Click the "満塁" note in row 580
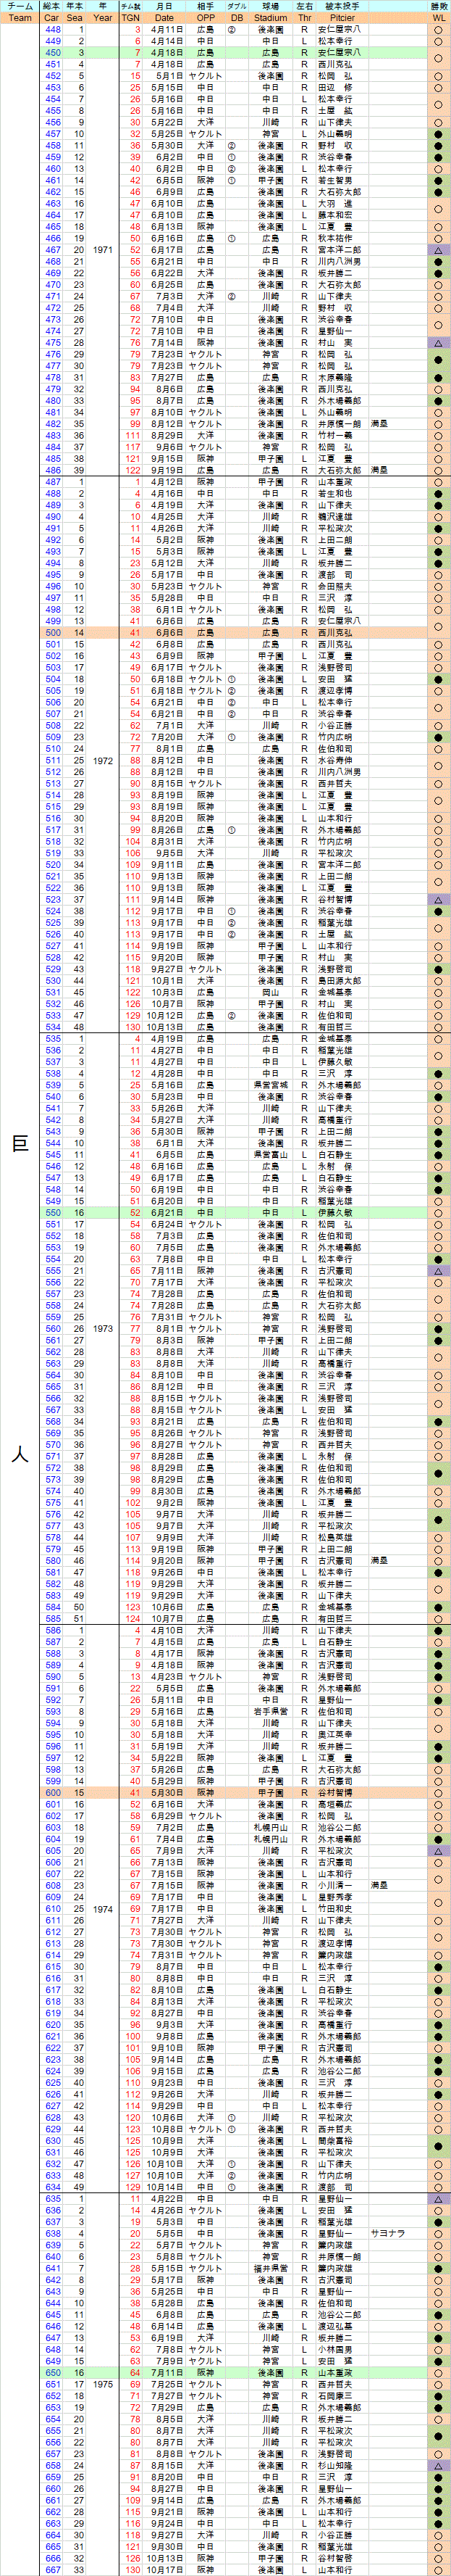Image resolution: width=451 pixels, height=2576 pixels. click(x=379, y=1560)
